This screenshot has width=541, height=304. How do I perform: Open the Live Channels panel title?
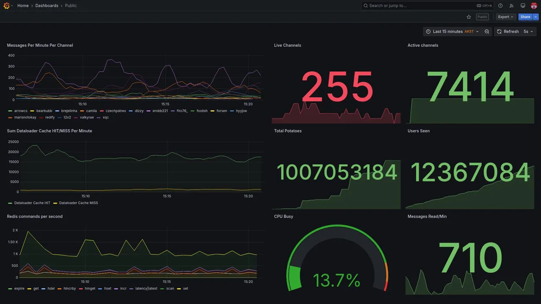[x=287, y=45]
